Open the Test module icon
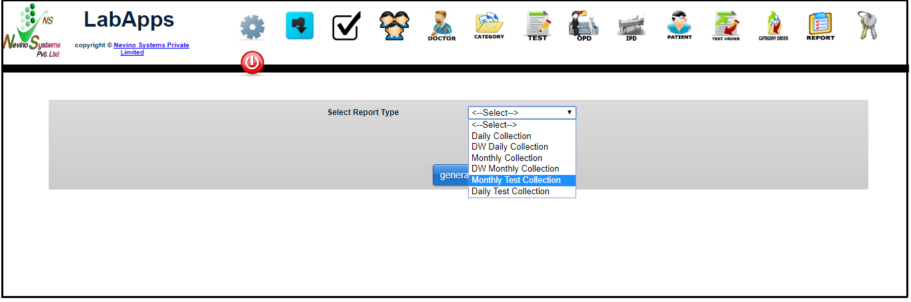The height and width of the screenshot is (302, 911). (537, 26)
